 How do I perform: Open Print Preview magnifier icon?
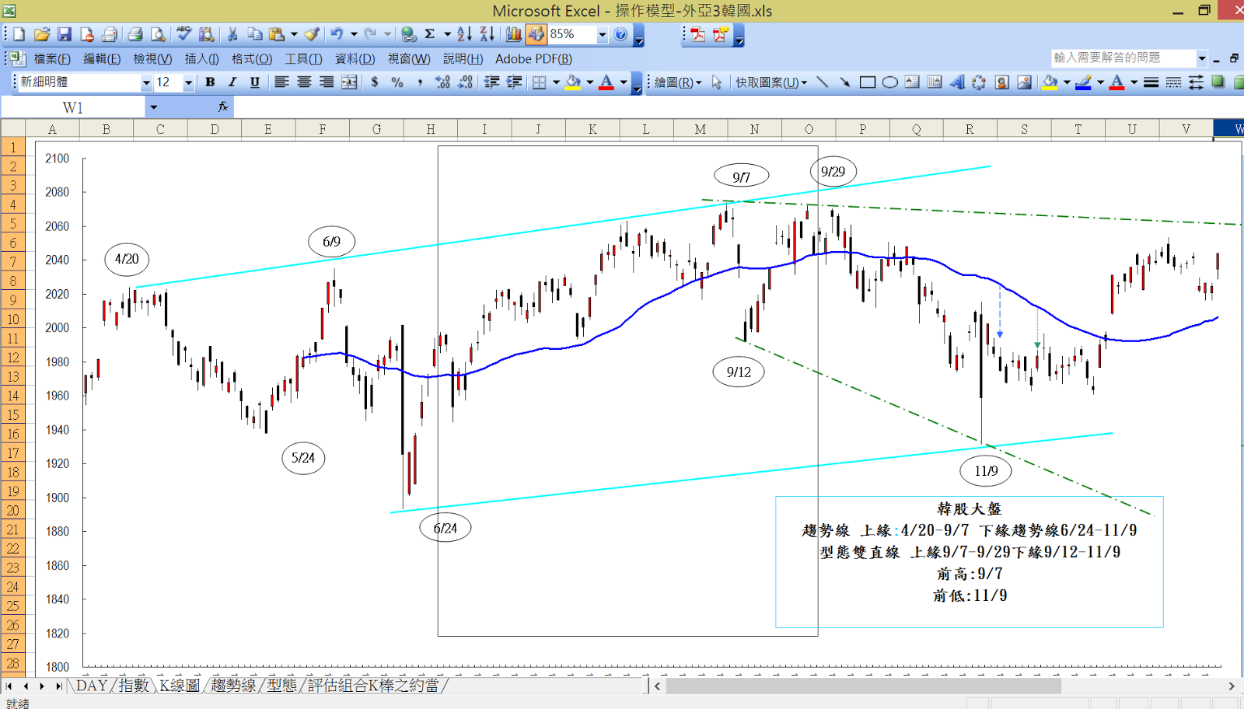click(158, 34)
